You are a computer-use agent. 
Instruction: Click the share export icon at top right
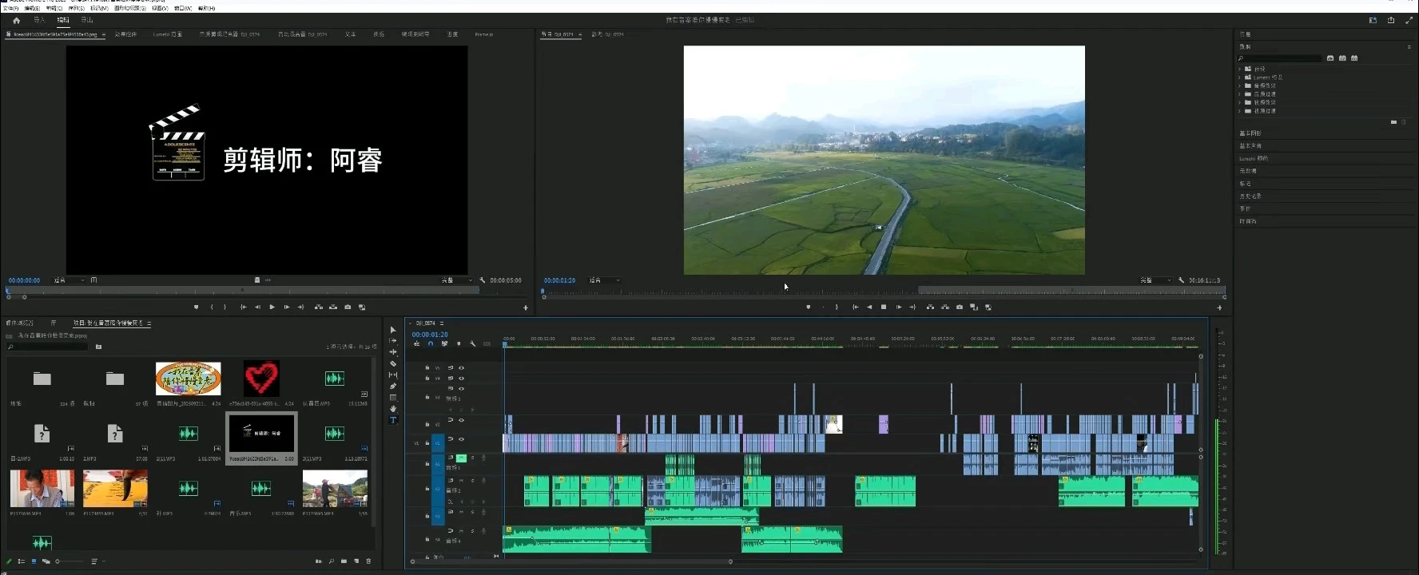[1390, 20]
